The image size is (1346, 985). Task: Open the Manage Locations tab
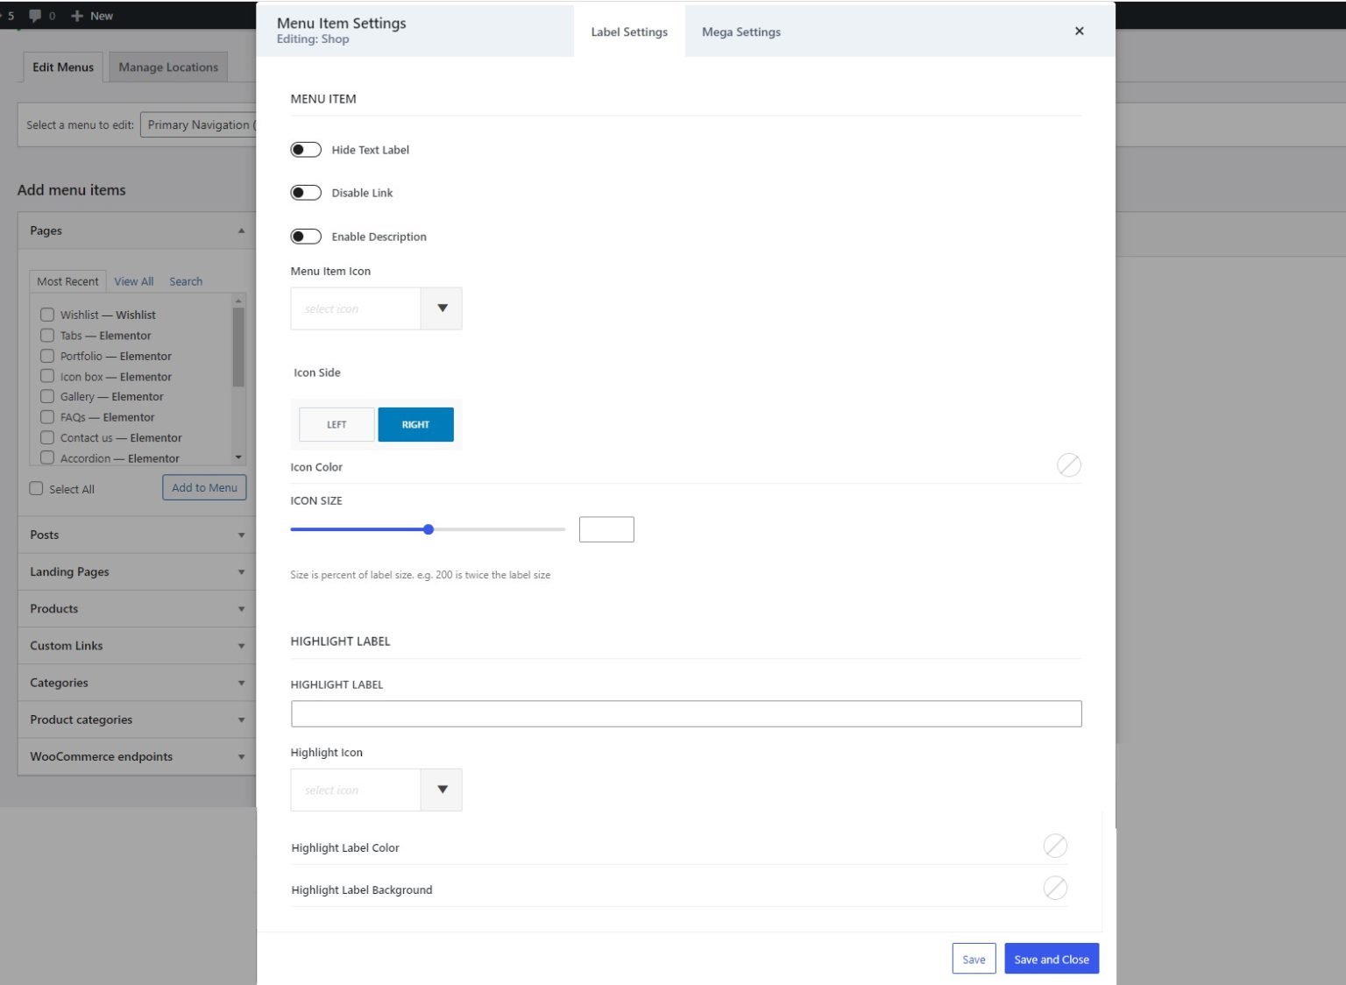pos(168,67)
